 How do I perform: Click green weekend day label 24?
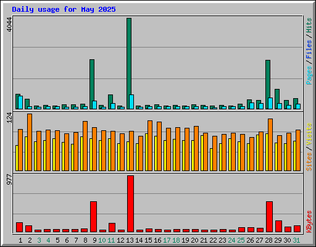pos(231,240)
